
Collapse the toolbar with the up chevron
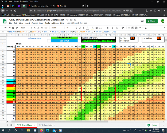pyautogui.click(x=165, y=28)
